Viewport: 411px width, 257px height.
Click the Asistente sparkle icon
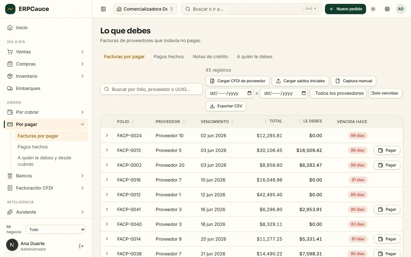10,212
